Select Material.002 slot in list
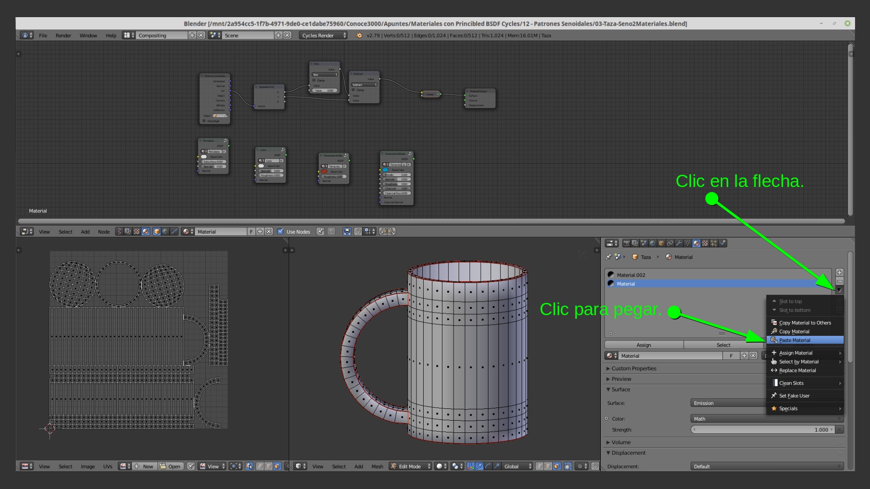This screenshot has height=489, width=870. pos(719,275)
